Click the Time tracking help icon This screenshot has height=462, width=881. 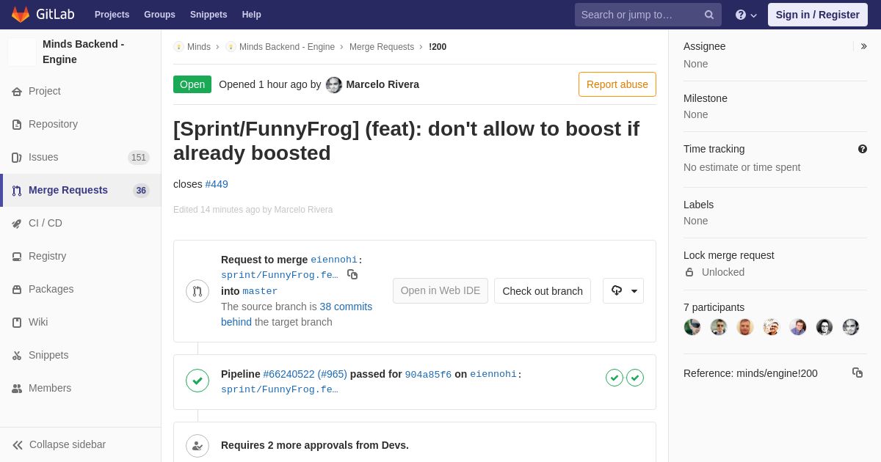point(863,149)
